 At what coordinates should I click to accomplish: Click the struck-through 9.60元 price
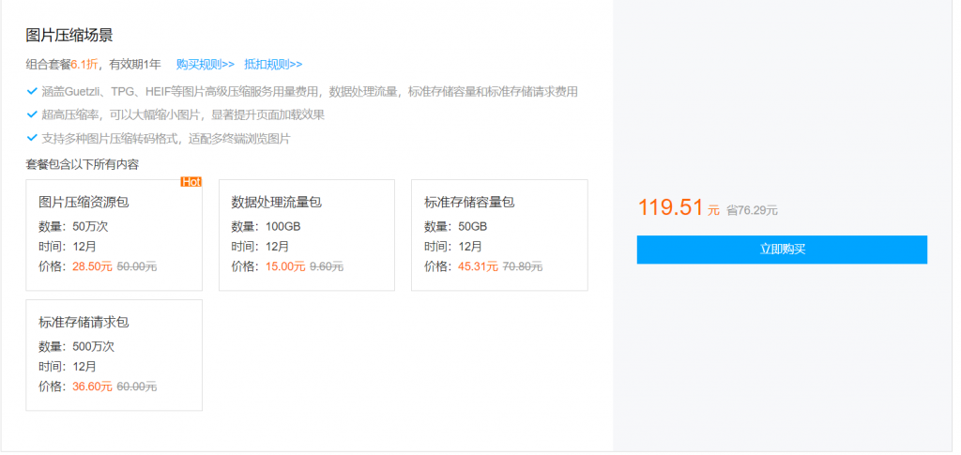click(327, 266)
